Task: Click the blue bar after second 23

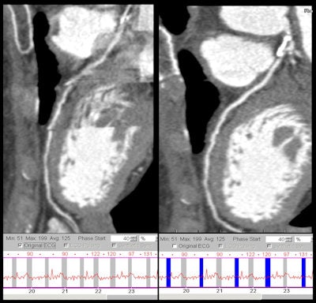Action: (303, 272)
